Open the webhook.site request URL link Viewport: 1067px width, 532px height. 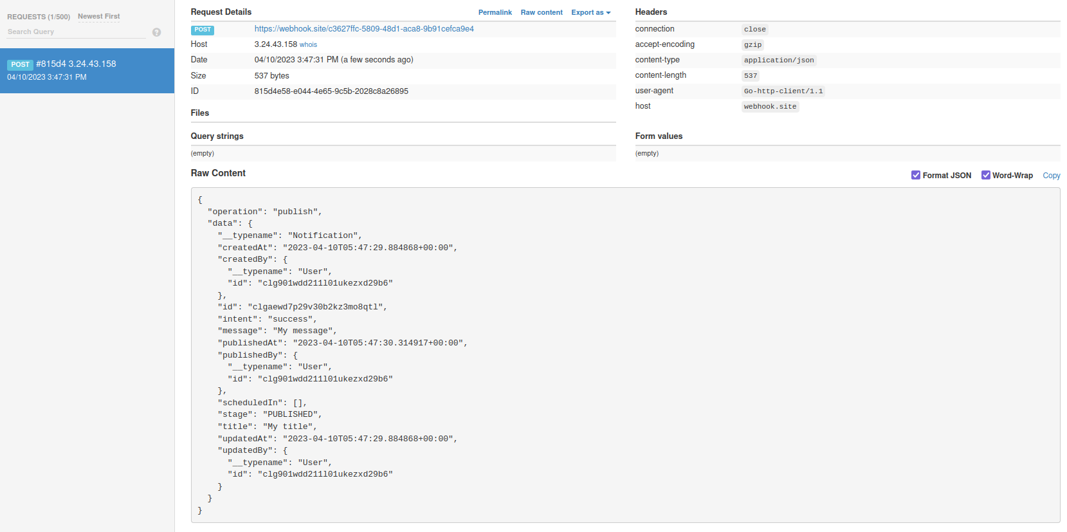click(x=364, y=29)
